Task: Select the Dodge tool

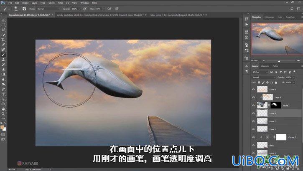Action: click(x=3, y=84)
